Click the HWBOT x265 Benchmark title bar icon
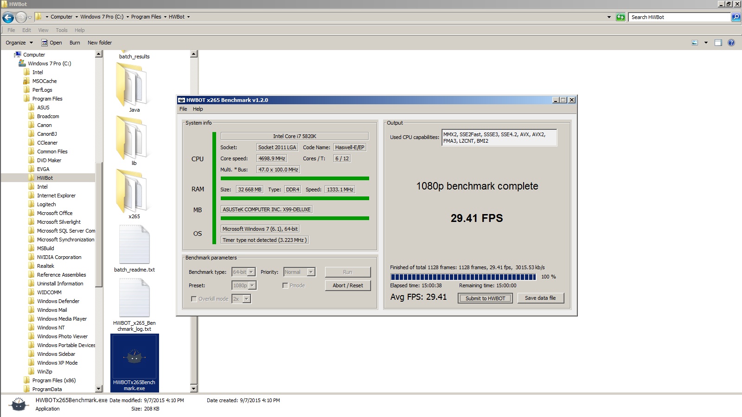742x417 pixels. click(182, 100)
